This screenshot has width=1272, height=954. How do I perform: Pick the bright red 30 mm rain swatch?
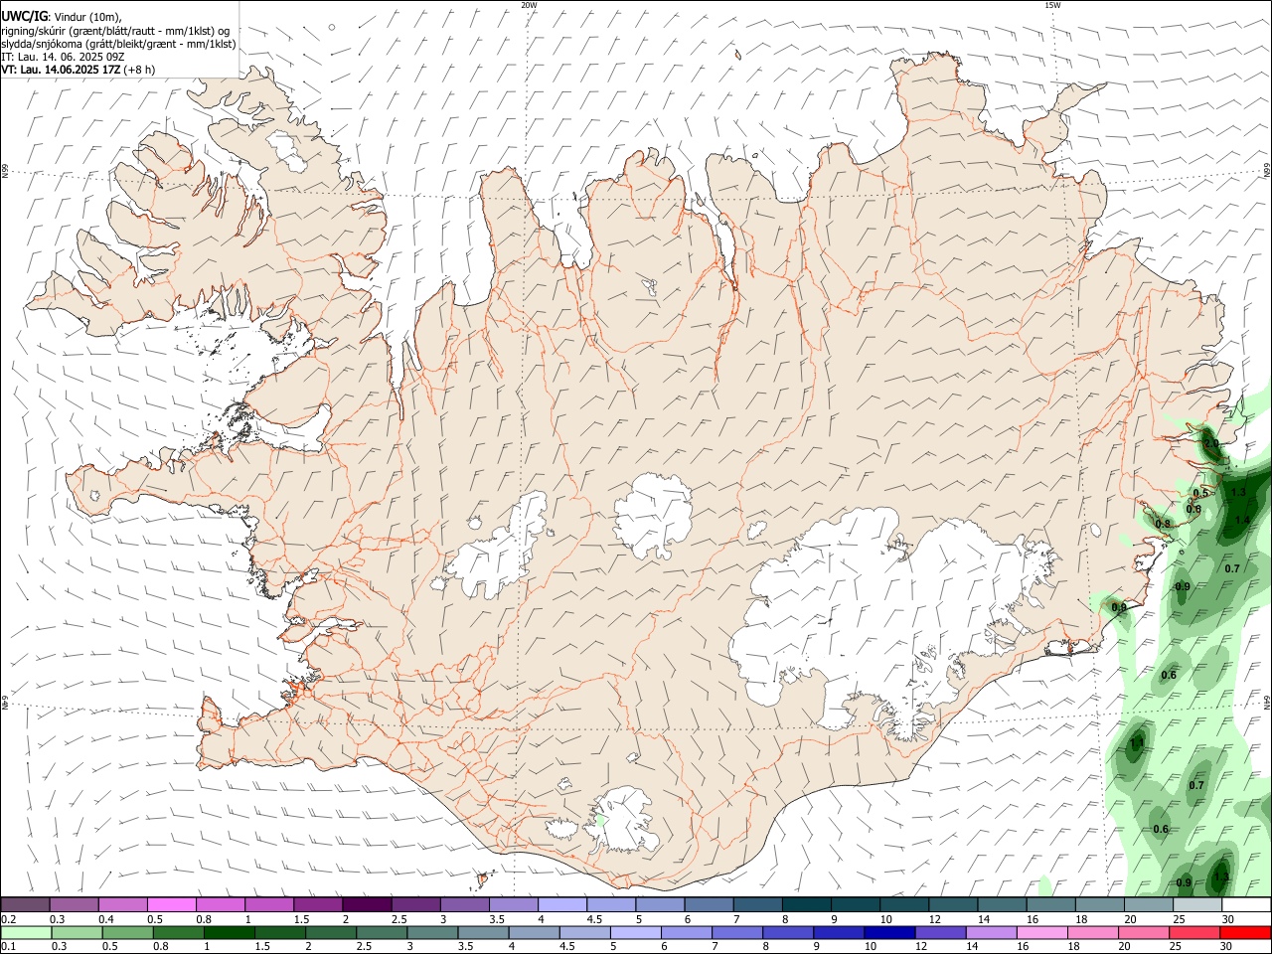1245,932
